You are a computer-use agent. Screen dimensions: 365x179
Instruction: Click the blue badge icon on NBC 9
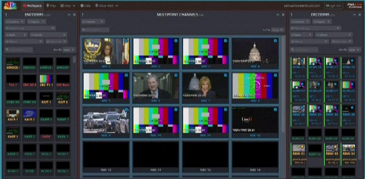126,109
